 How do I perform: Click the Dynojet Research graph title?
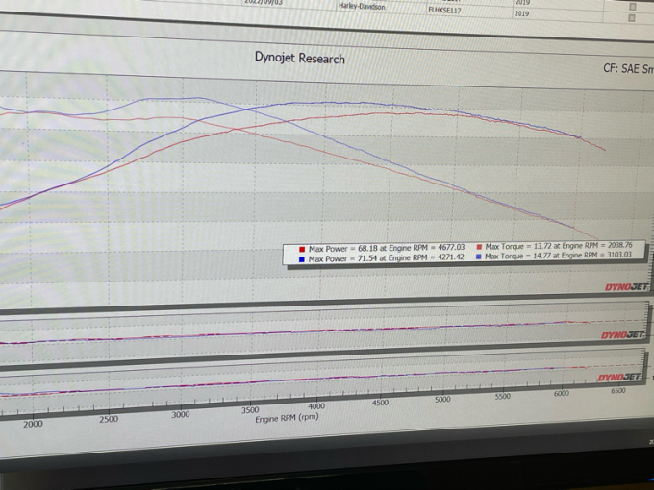(299, 58)
